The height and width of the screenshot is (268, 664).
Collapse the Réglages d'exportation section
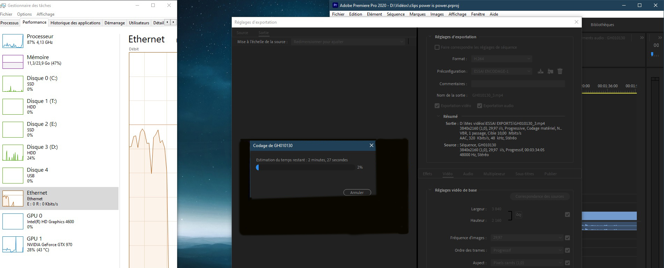(430, 37)
